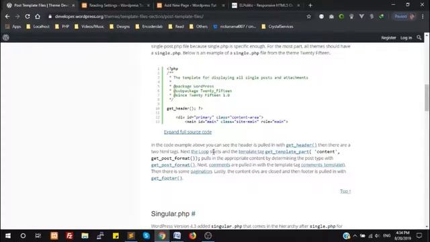Open the Designs bookmarks folder
This screenshot has height=242, width=430.
pos(120,27)
